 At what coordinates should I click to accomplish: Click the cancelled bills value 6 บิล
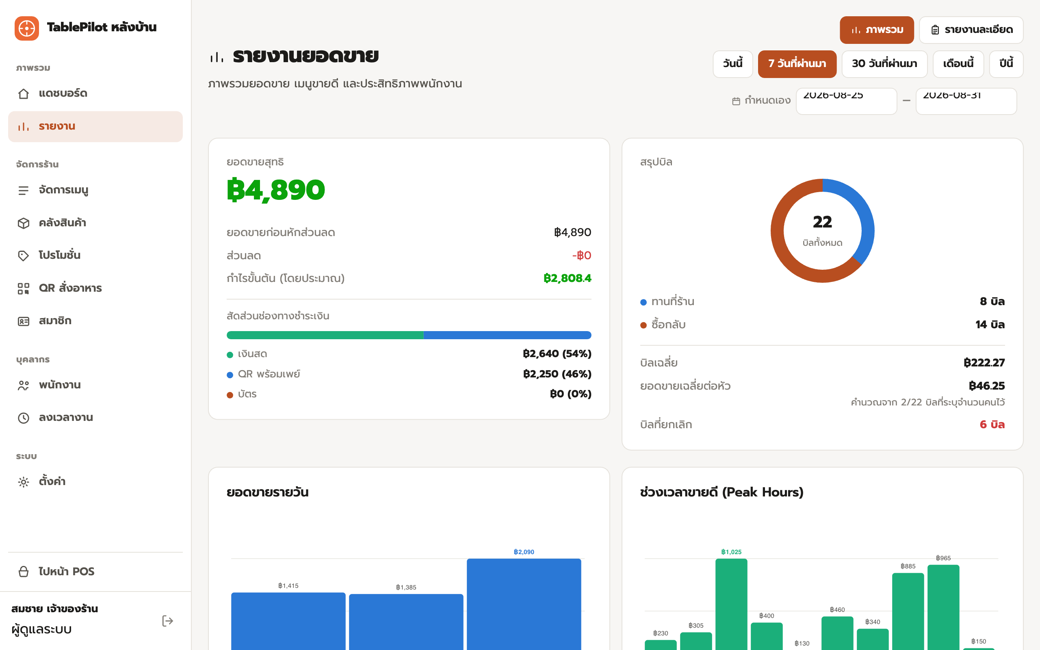coord(992,425)
